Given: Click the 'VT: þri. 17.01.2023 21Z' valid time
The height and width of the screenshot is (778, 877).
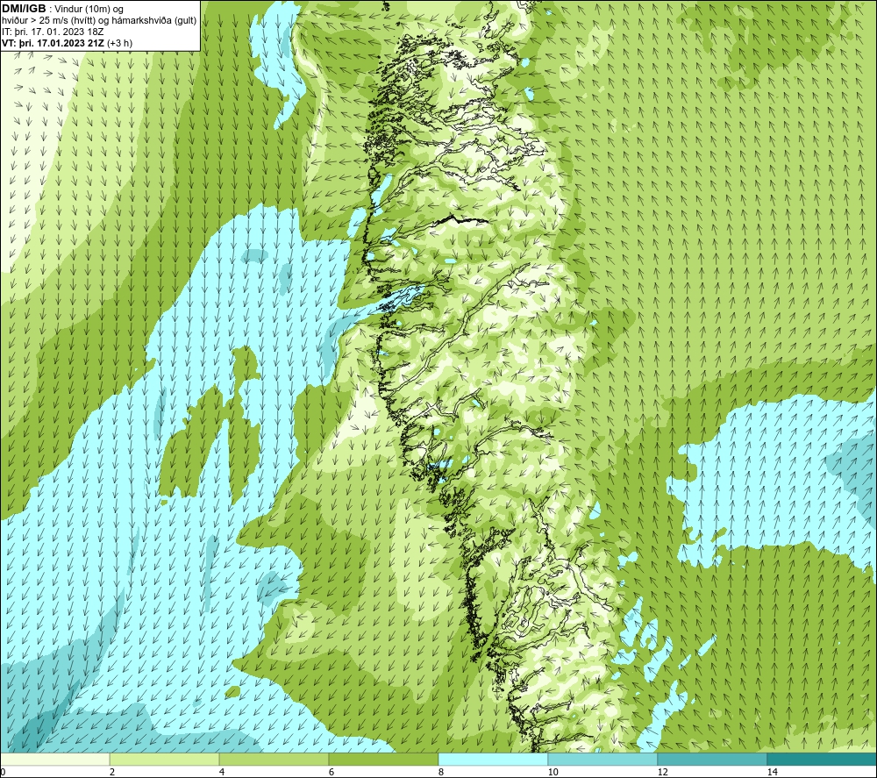Looking at the screenshot, I should point(53,43).
